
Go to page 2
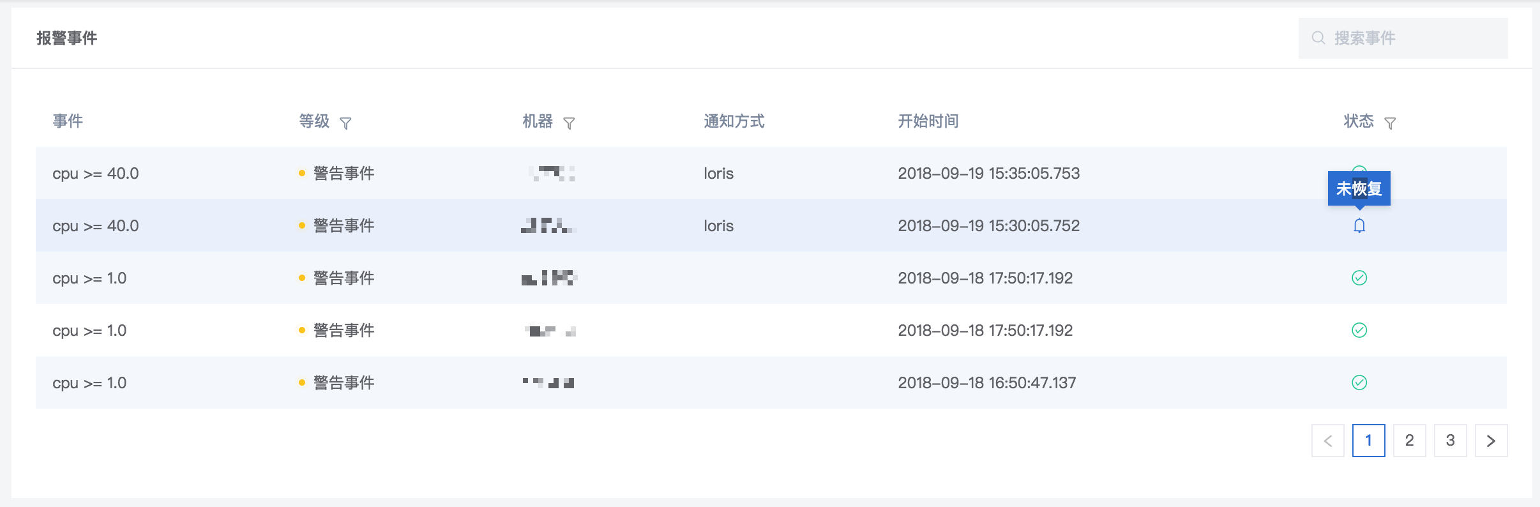coord(1409,441)
